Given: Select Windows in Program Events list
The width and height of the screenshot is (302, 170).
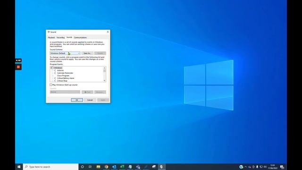Looking at the screenshot, I should click(x=58, y=68).
